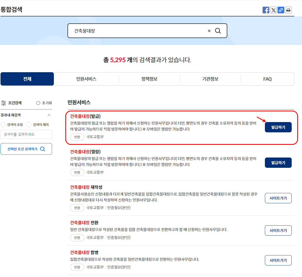Copy the page link using the link icon
302x277 pixels.
click(x=281, y=10)
